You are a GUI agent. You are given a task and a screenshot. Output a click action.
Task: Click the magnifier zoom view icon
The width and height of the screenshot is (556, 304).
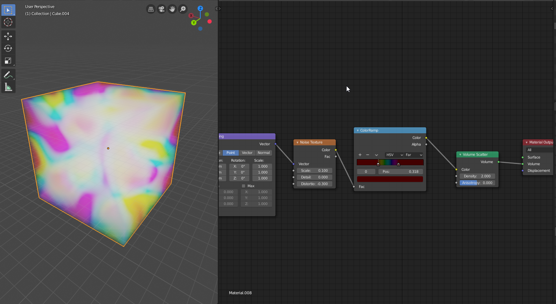(183, 9)
